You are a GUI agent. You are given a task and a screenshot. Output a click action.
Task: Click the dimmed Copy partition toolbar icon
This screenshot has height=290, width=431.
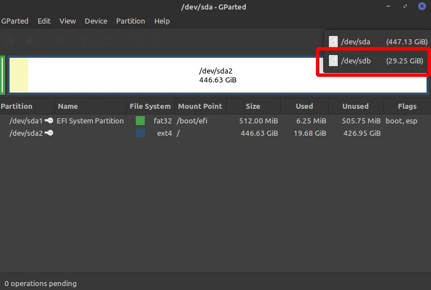click(86, 41)
